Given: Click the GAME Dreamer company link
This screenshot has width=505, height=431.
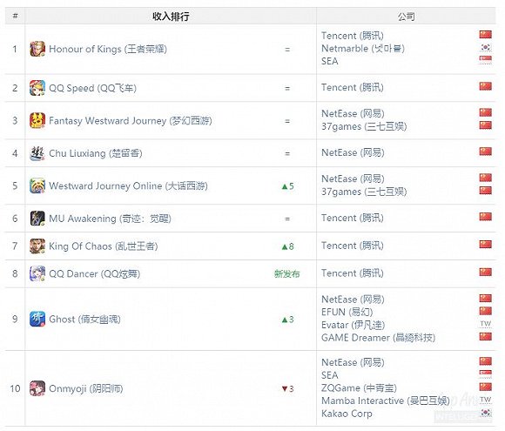Looking at the screenshot, I should click(x=379, y=338).
